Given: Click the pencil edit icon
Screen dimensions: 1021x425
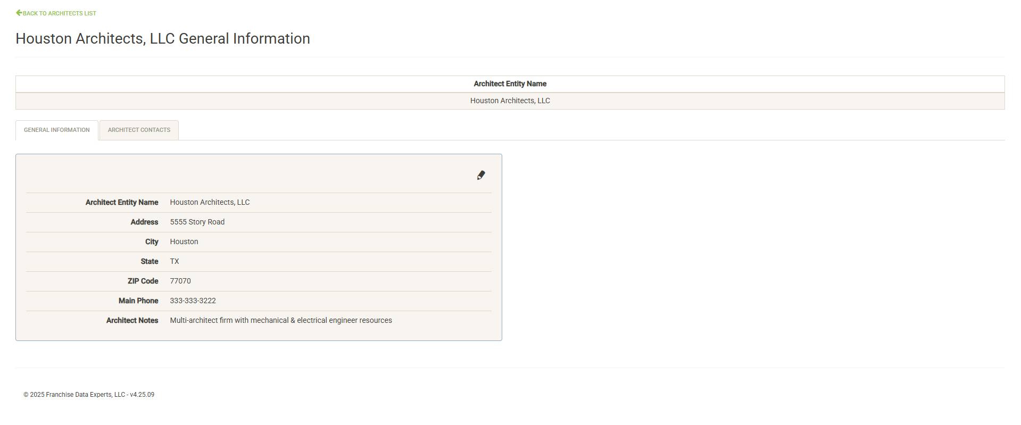Looking at the screenshot, I should 481,176.
